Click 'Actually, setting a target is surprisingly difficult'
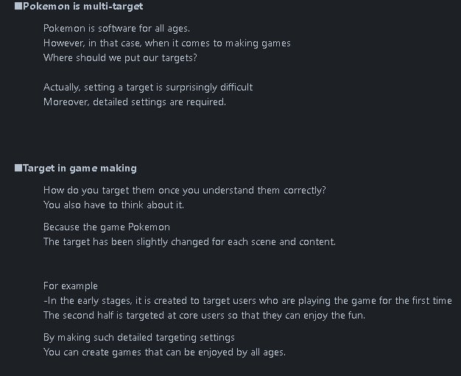Screen dimensions: 461x376 pyautogui.click(x=148, y=88)
